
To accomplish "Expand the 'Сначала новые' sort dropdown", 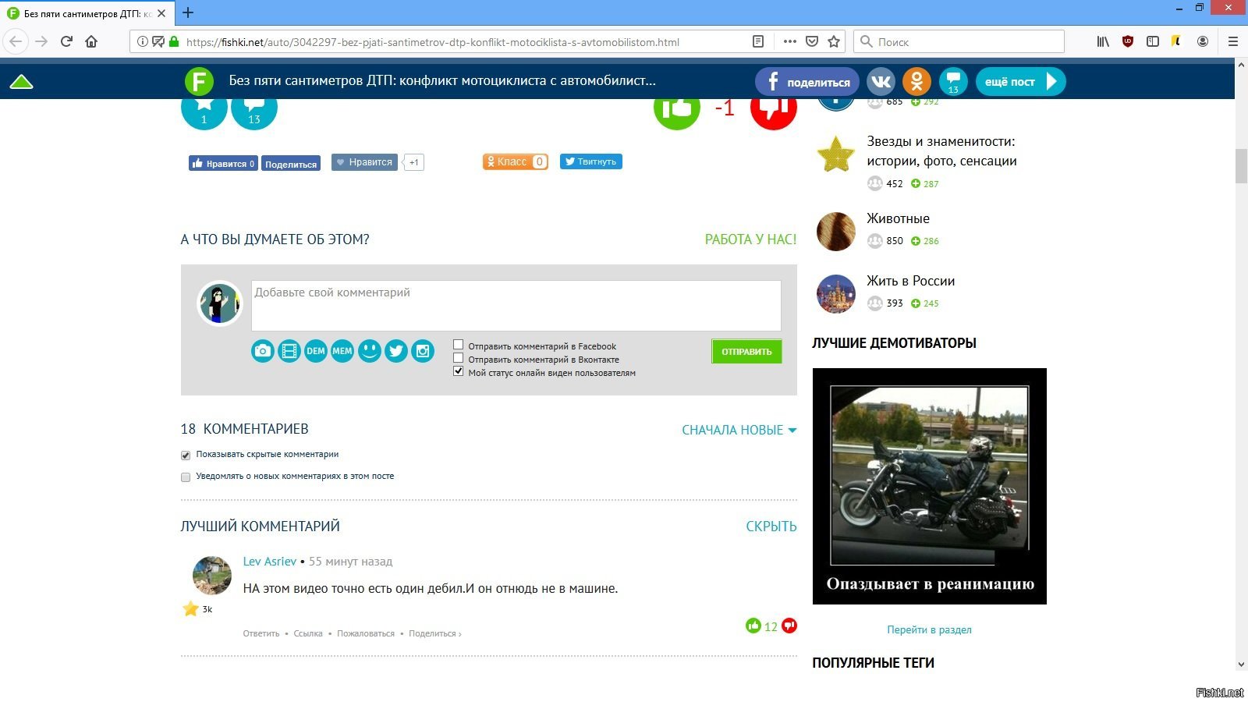I will [739, 430].
